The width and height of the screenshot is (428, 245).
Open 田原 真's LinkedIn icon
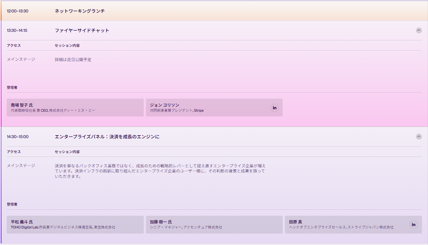tap(414, 225)
